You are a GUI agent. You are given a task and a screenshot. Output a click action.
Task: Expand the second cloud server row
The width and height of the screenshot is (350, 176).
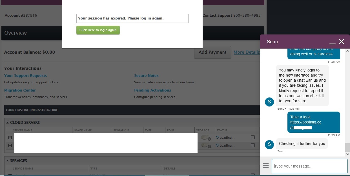click(10, 145)
